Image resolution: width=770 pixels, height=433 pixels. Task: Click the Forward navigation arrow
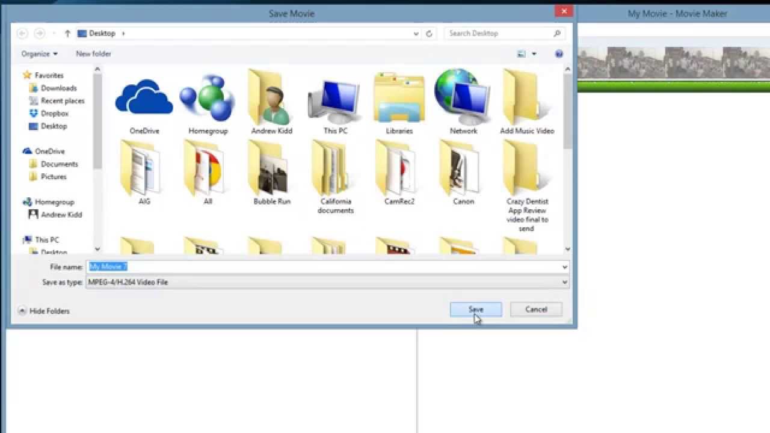(39, 33)
